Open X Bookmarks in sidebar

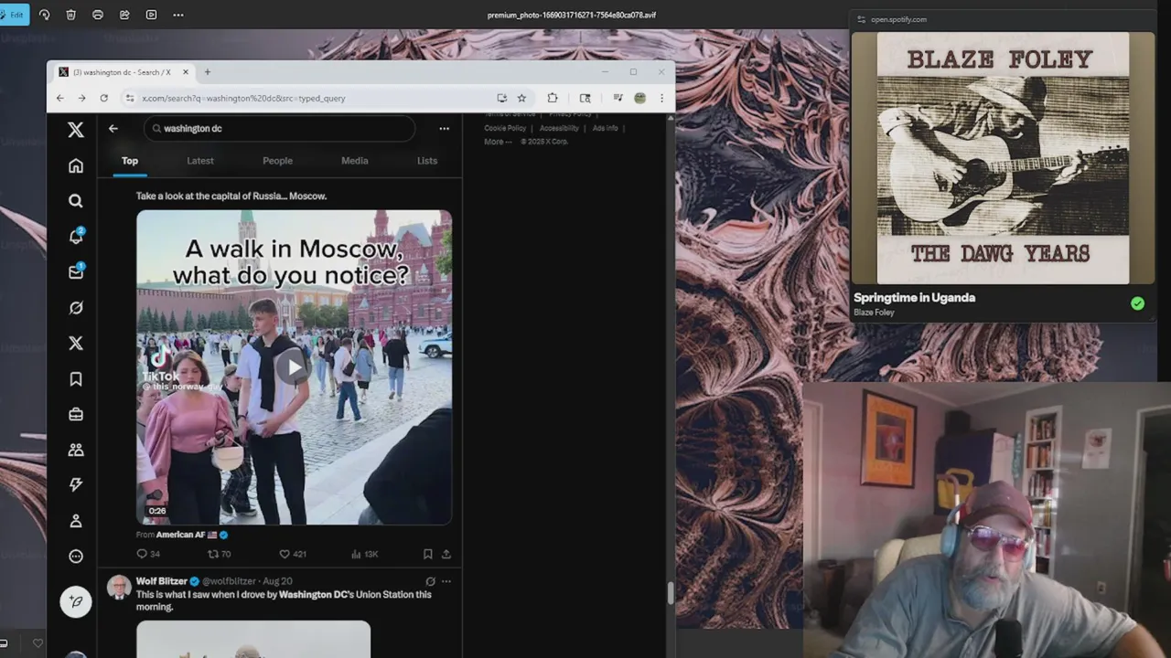(x=76, y=379)
